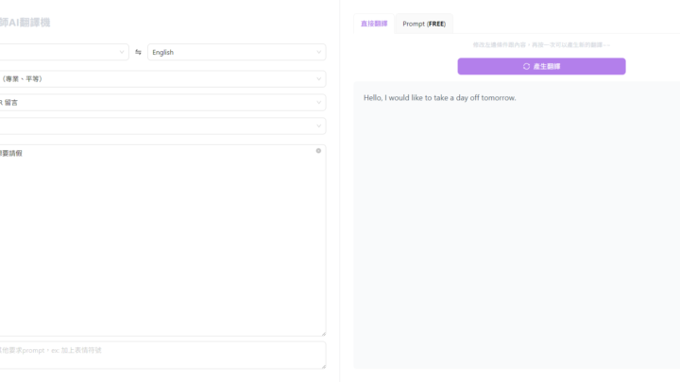Click the resize handle of the source textbox

pos(322,333)
